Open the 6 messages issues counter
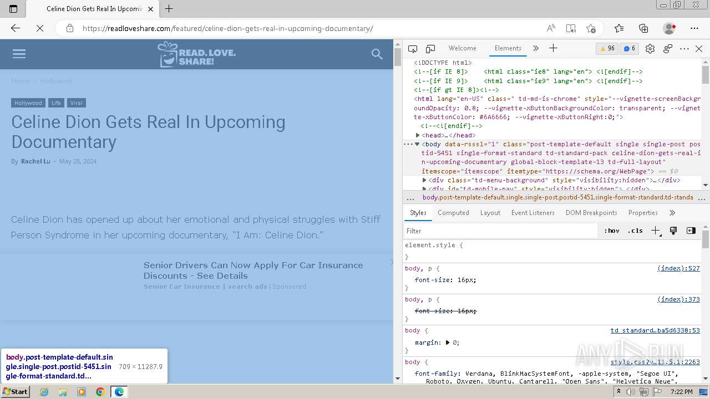Image resolution: width=710 pixels, height=399 pixels. coord(630,49)
